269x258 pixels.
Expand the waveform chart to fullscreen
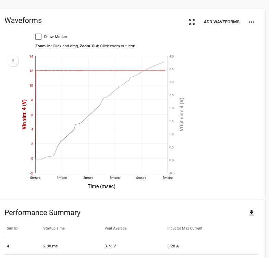(x=192, y=22)
